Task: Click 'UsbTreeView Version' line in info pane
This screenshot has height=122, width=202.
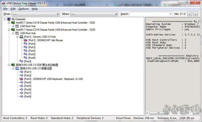Action: pos(172,35)
